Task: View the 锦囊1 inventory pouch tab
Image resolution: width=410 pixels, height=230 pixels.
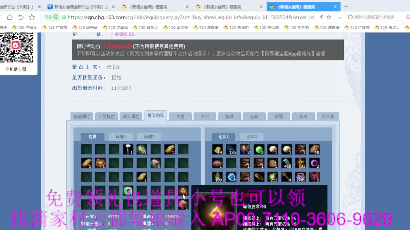Action: [x=121, y=136]
